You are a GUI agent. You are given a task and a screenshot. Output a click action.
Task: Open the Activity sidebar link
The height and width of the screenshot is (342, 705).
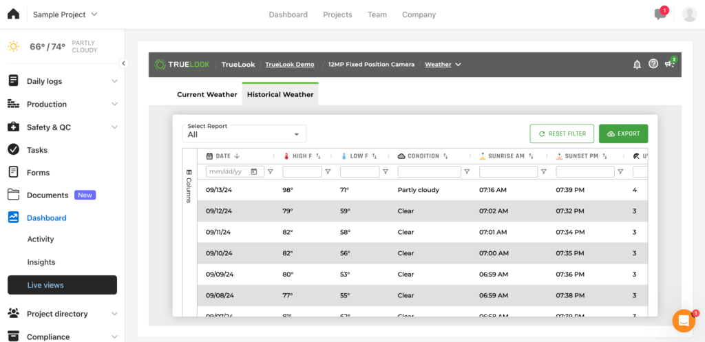pos(41,239)
